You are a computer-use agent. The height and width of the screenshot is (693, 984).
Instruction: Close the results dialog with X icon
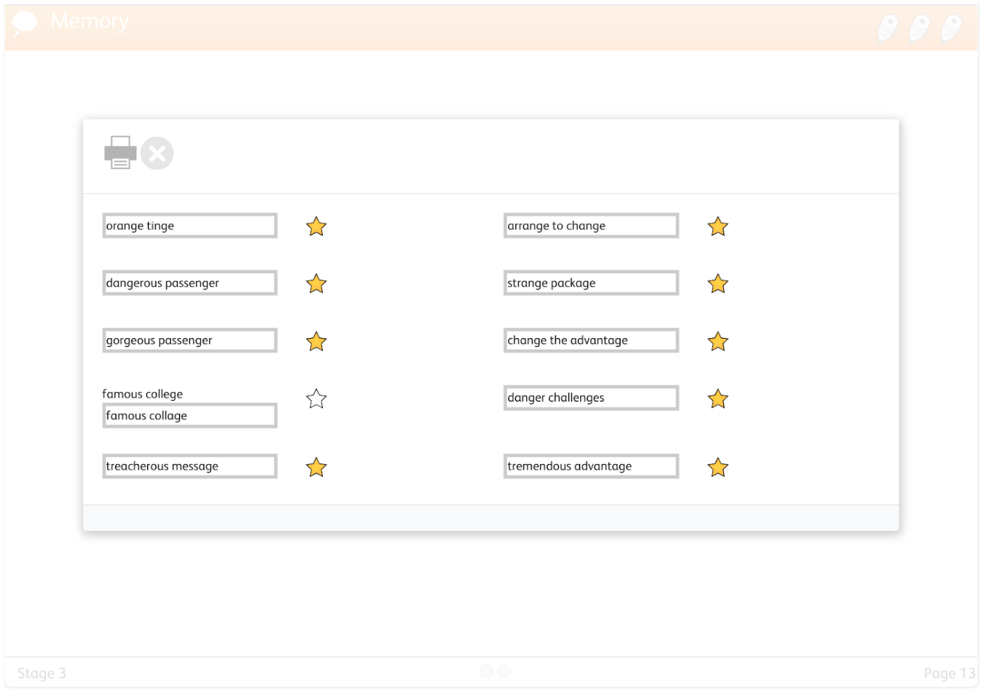click(157, 153)
